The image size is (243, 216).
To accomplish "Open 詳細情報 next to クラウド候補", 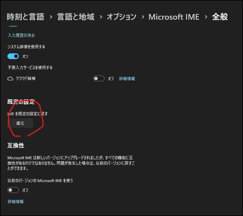I will coord(127,78).
